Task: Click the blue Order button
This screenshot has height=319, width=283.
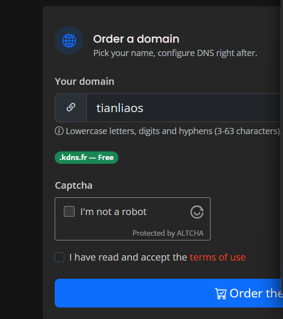Action: click(x=169, y=293)
